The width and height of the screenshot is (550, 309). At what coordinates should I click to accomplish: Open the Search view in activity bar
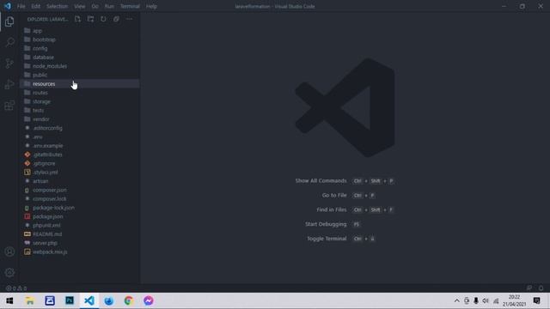coord(9,42)
